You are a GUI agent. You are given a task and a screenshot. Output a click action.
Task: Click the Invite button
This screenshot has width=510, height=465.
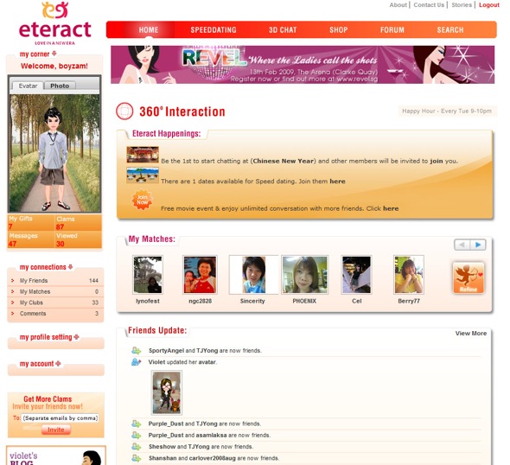(56, 430)
